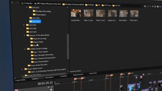Image resolution: width=162 pixels, height=91 pixels.
Task: Open the Media Generator tab
Action: point(78,75)
